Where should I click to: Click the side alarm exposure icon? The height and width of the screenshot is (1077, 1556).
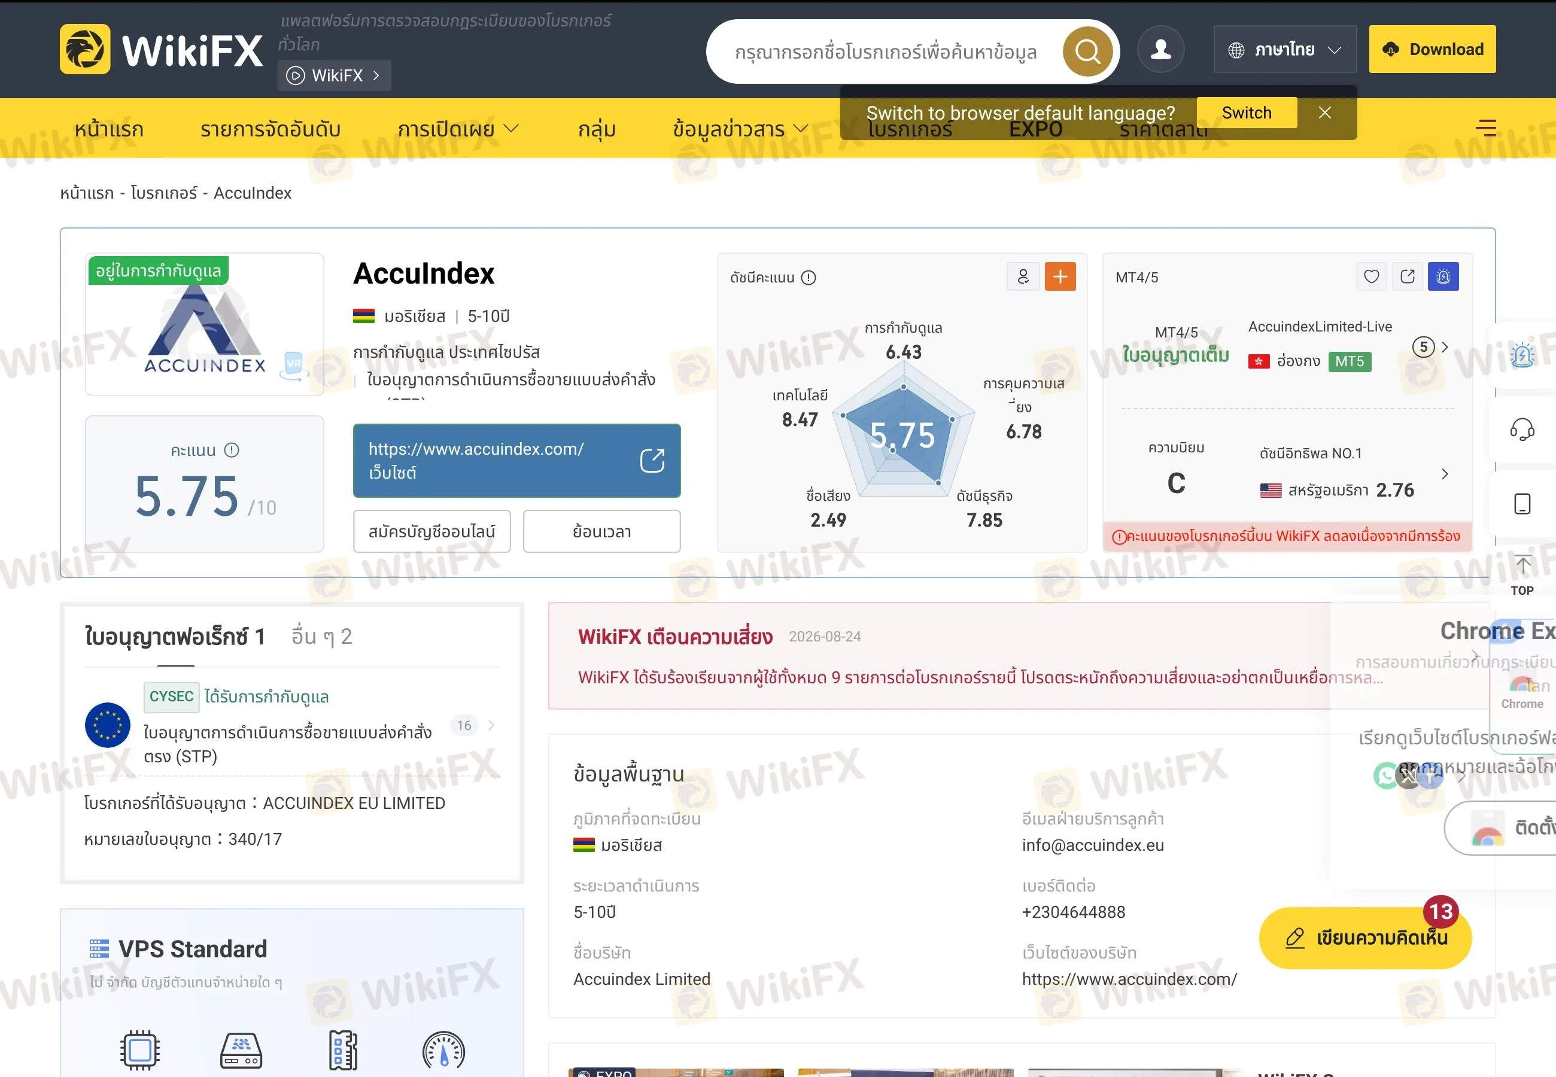tap(1522, 355)
